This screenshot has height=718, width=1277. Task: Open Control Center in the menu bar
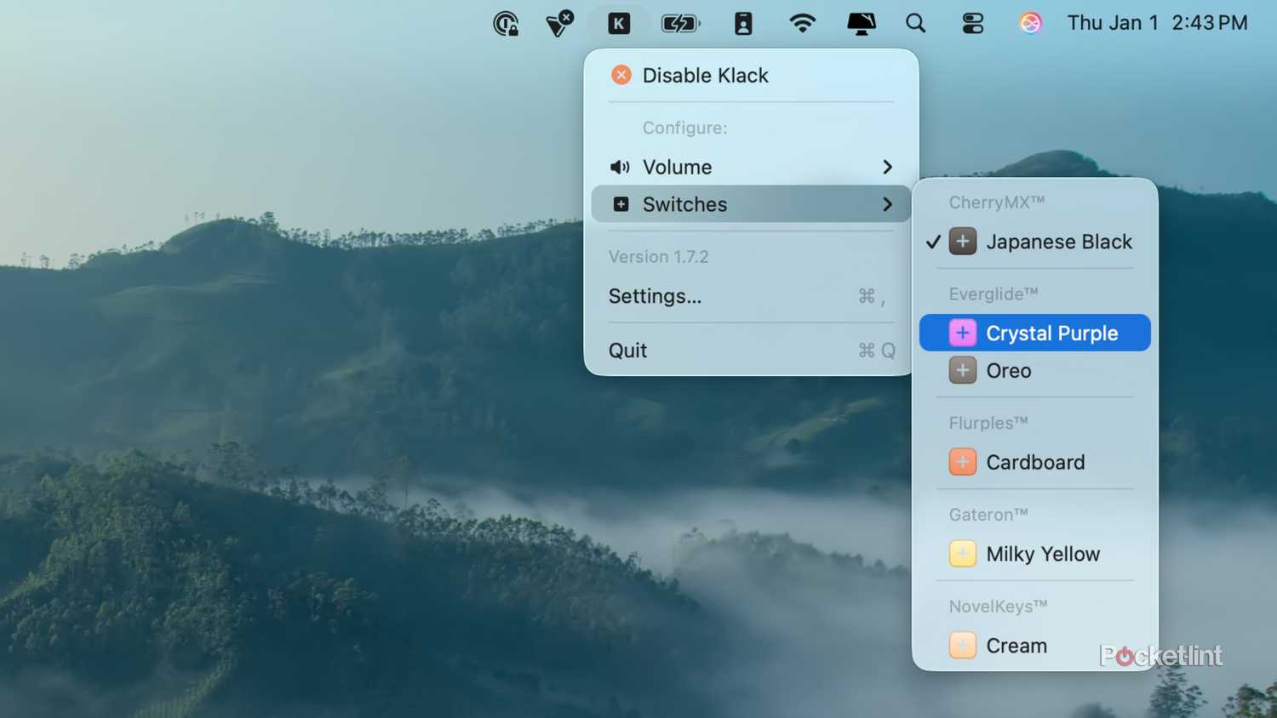coord(972,23)
